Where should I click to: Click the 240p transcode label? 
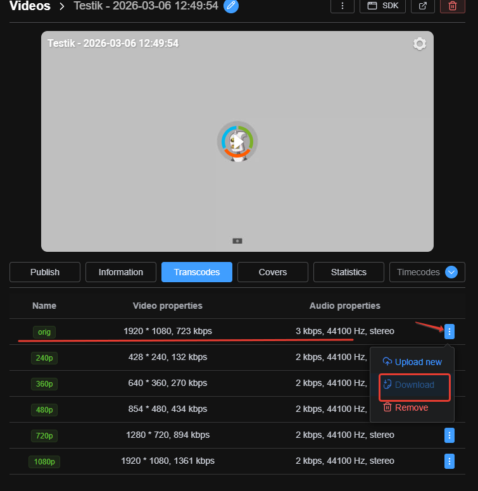(44, 358)
